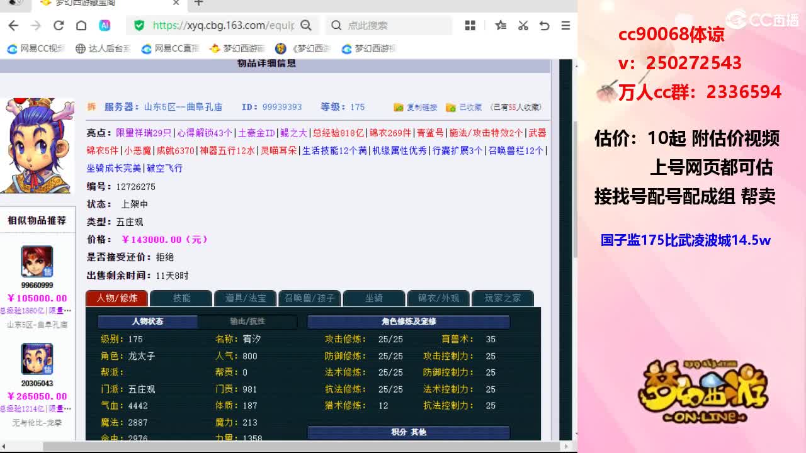Go to browser home page icon
Viewport: 806px width, 453px height.
click(81, 25)
